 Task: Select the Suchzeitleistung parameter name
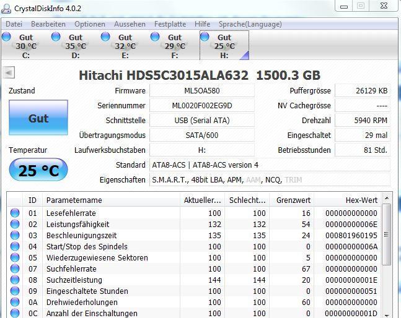74,280
